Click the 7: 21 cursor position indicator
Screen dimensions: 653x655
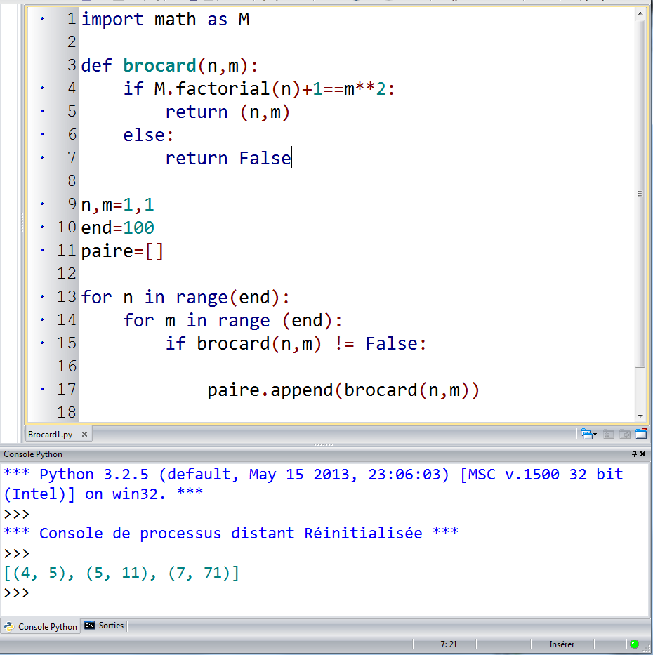click(449, 644)
